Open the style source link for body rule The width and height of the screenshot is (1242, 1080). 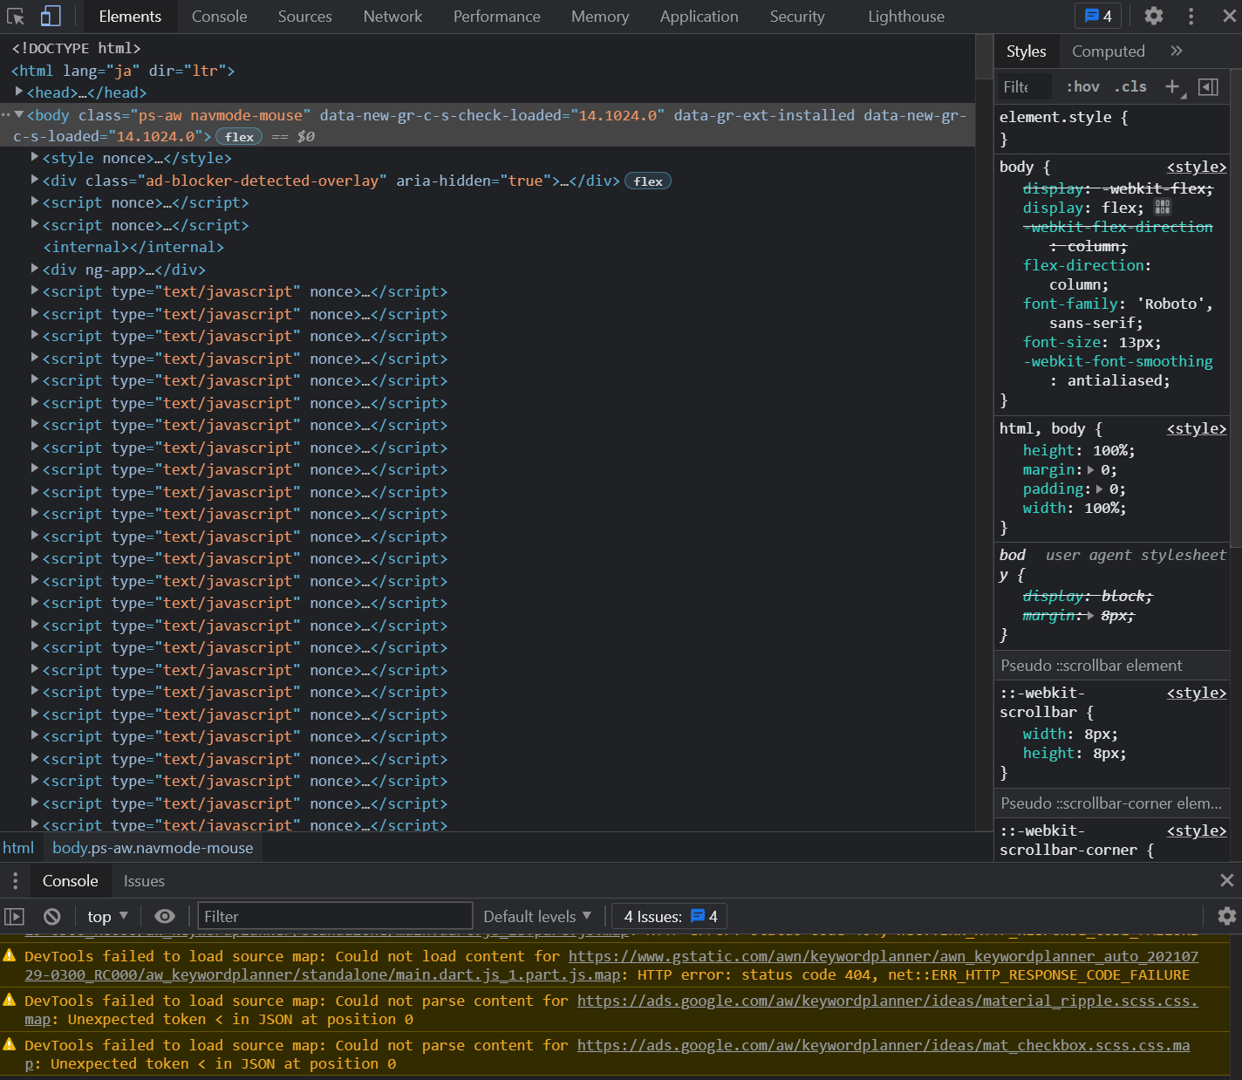(1196, 167)
